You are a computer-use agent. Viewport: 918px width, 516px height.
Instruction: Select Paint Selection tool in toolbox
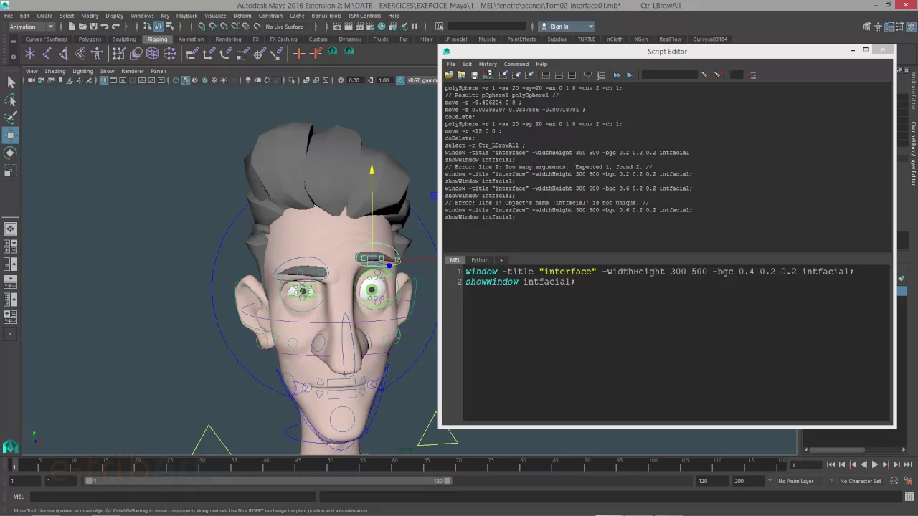pos(11,118)
